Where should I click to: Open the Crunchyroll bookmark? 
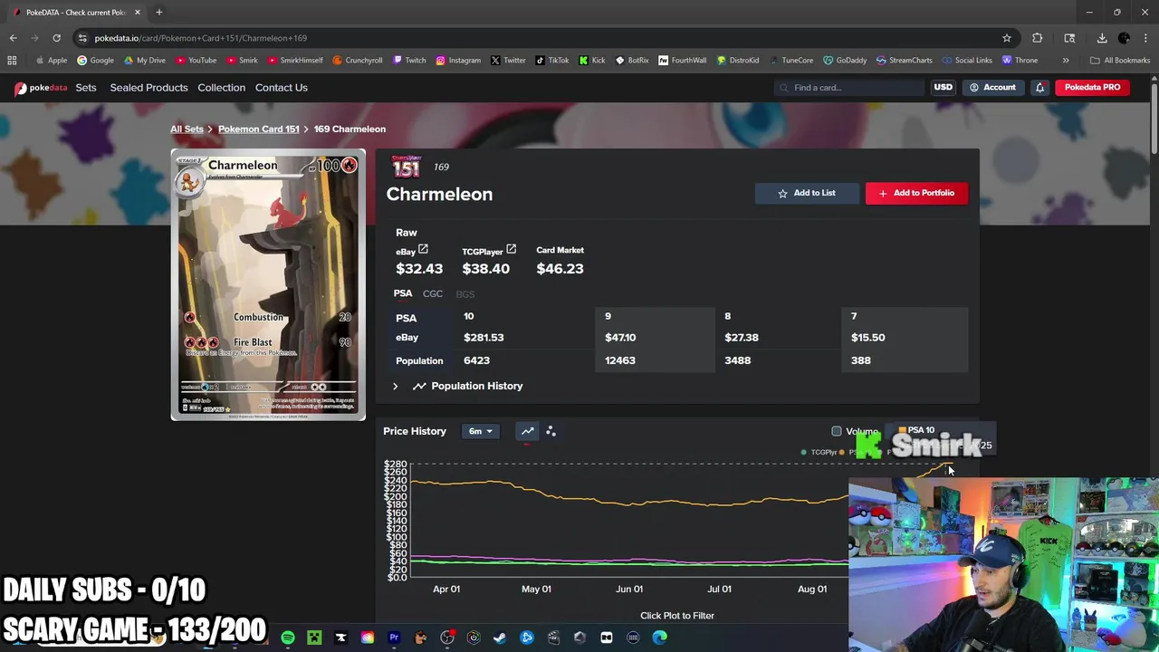358,61
